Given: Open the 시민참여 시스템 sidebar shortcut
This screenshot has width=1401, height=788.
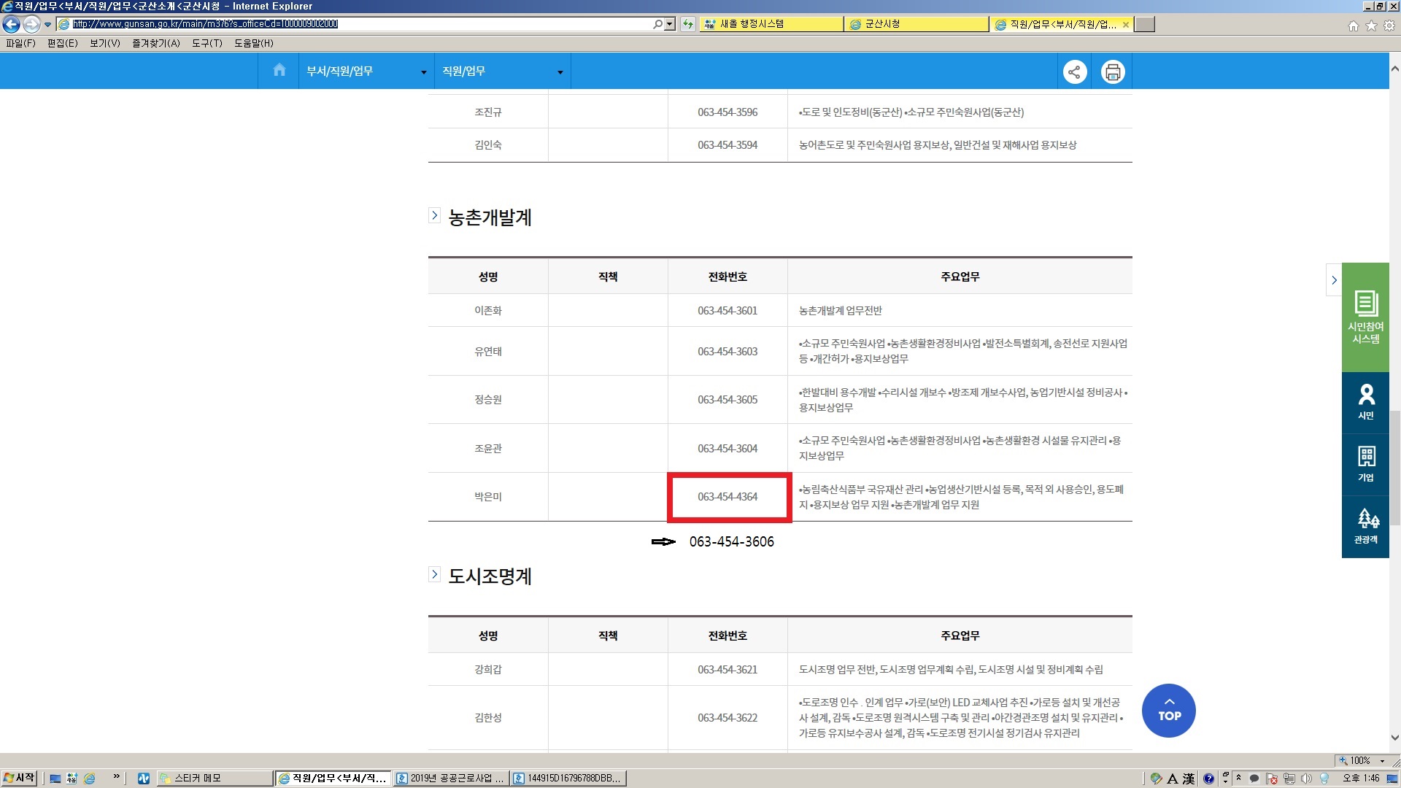Looking at the screenshot, I should coord(1365,317).
